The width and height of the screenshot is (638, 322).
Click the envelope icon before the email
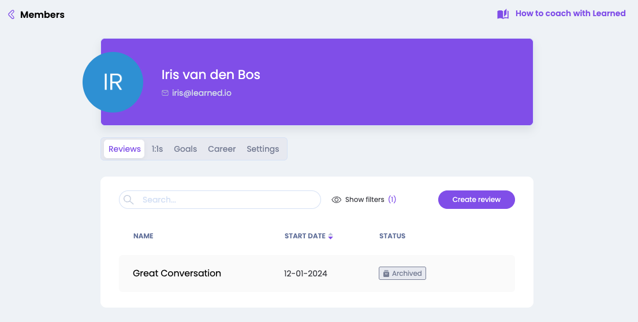click(x=165, y=93)
